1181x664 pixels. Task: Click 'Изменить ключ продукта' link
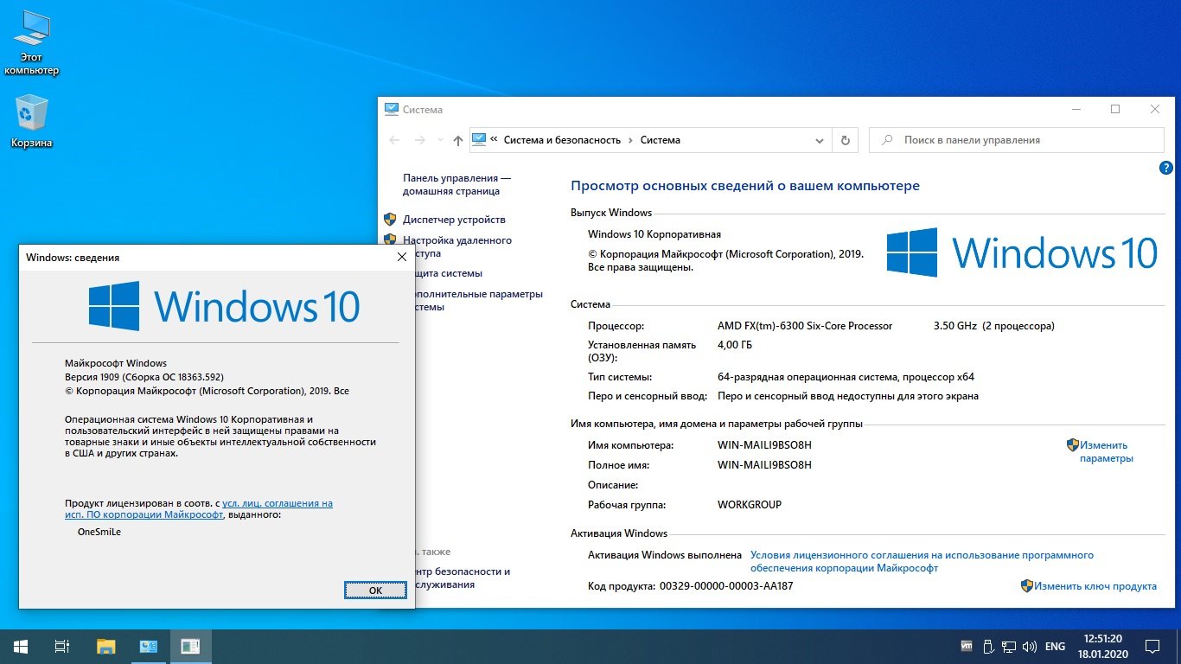pyautogui.click(x=1095, y=586)
